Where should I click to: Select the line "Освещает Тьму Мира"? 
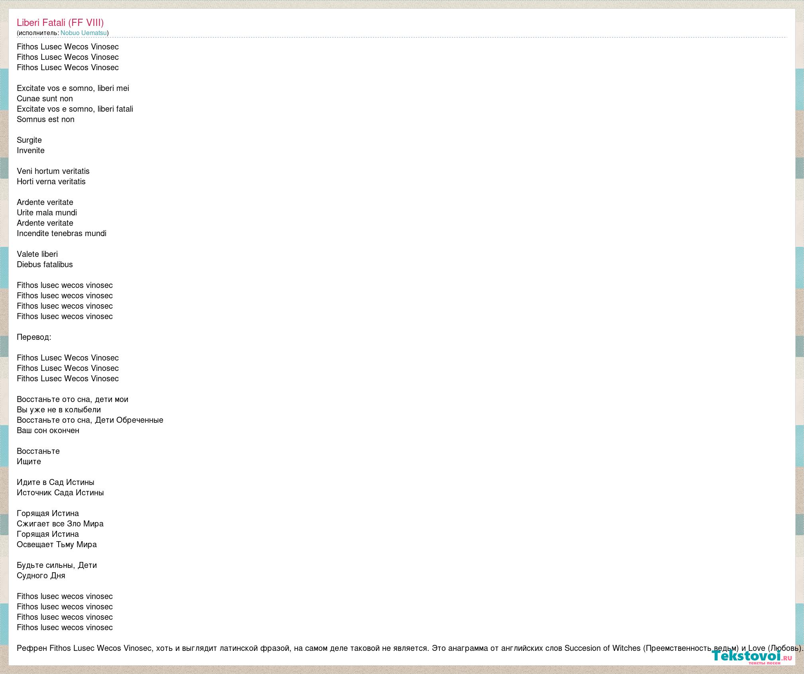coord(57,544)
